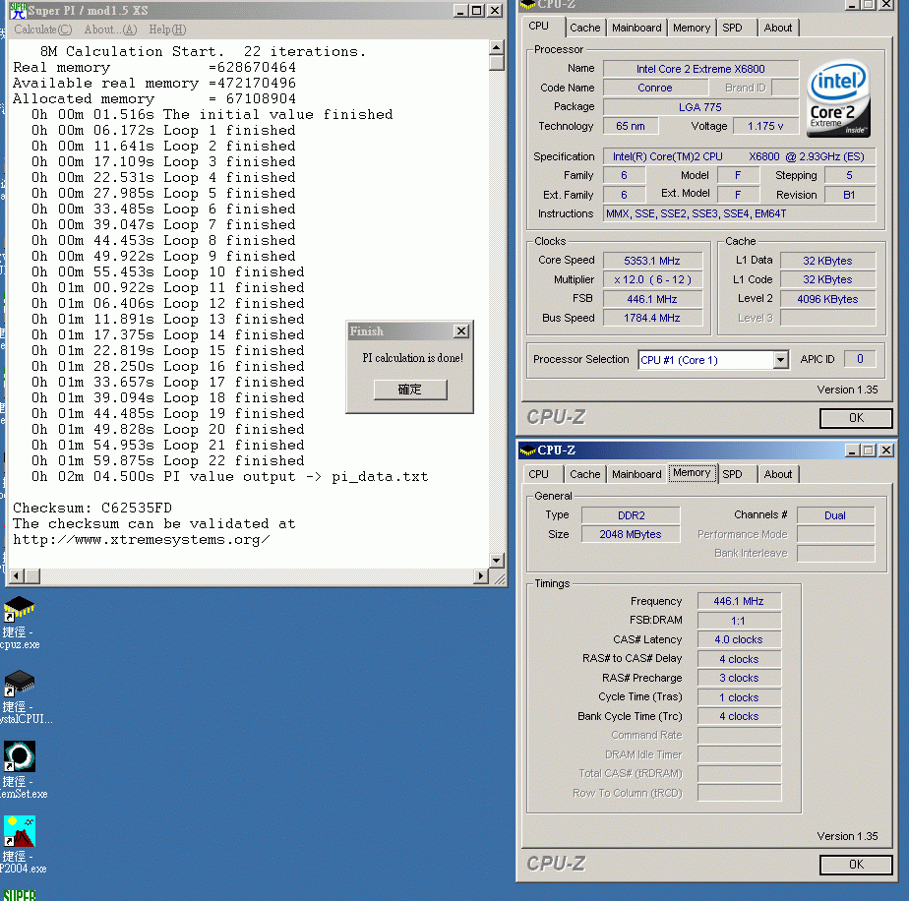Click the 'PI value output -> pi_data.txt' line
The image size is (909, 901).
(x=230, y=477)
